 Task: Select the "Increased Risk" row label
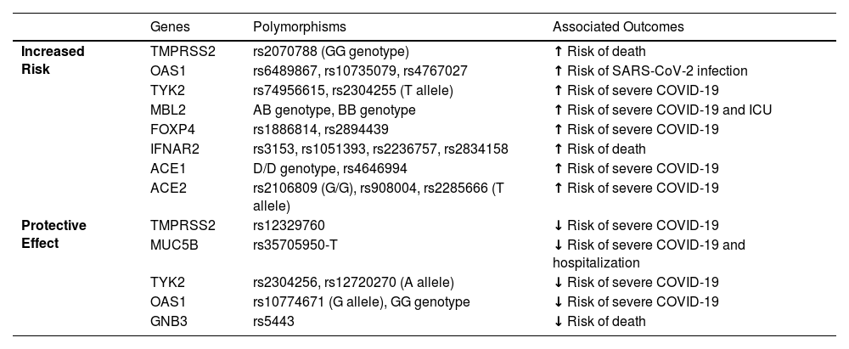(x=52, y=61)
